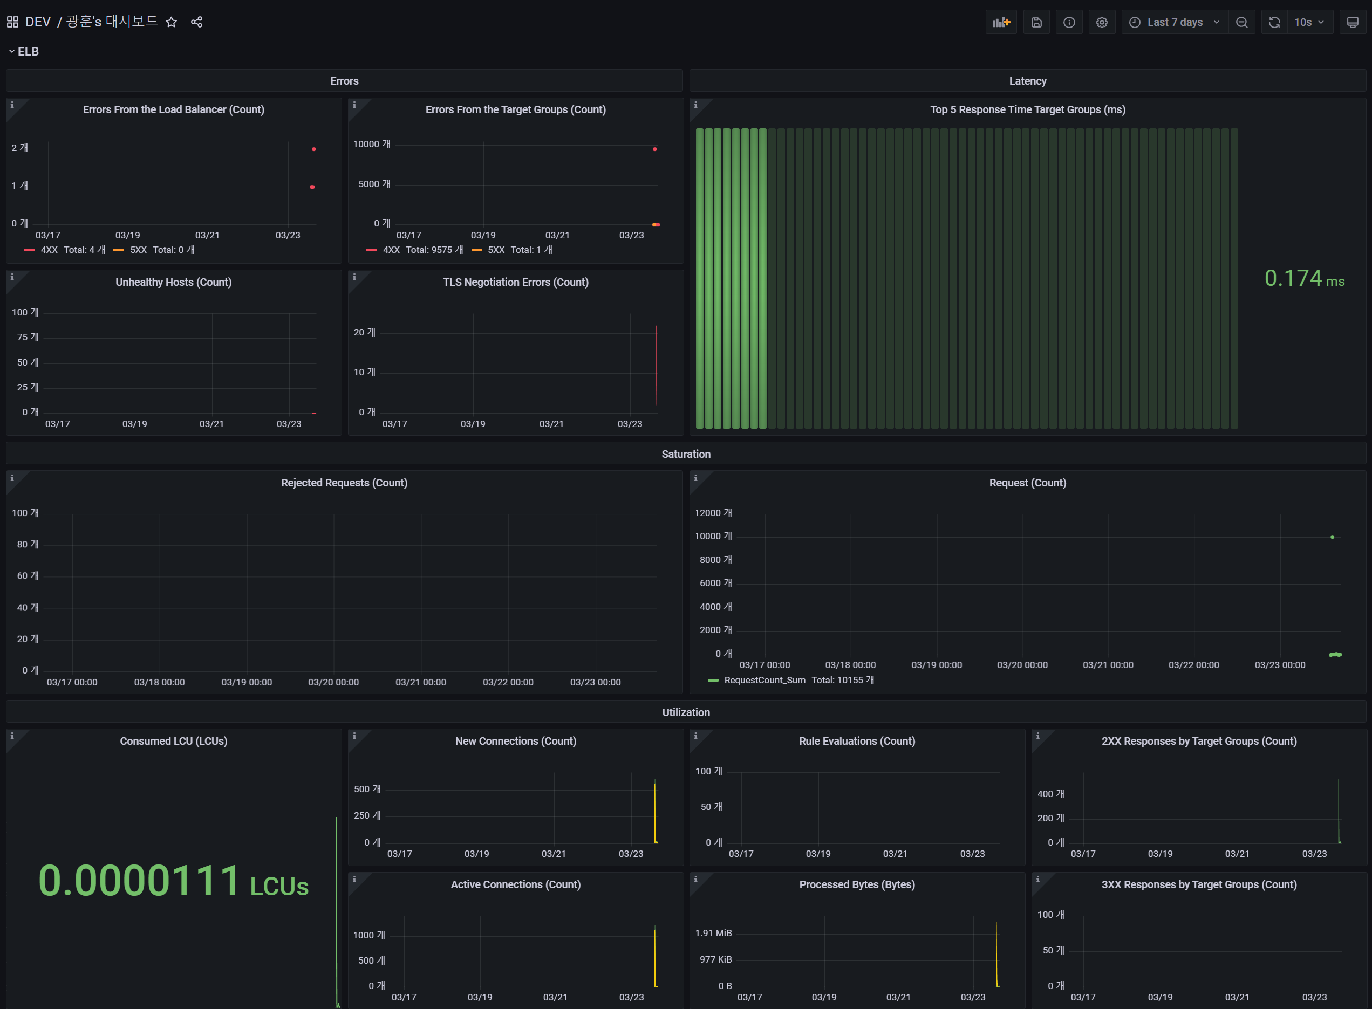Viewport: 1372px width, 1009px height.
Task: Click the refresh dashboard icon
Action: click(1274, 22)
